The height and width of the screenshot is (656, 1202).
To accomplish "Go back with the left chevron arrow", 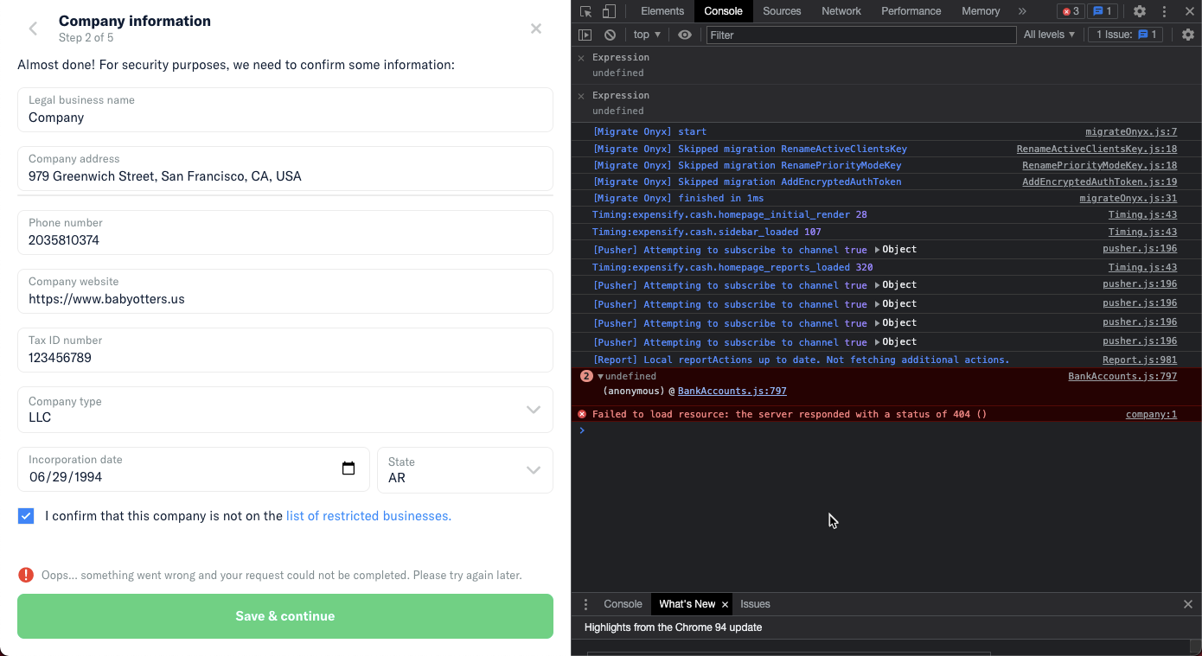I will [33, 29].
